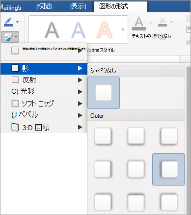This screenshot has height=215, width=191.
Task: Click the 3-D 回転 cube icon
Action: 15,127
